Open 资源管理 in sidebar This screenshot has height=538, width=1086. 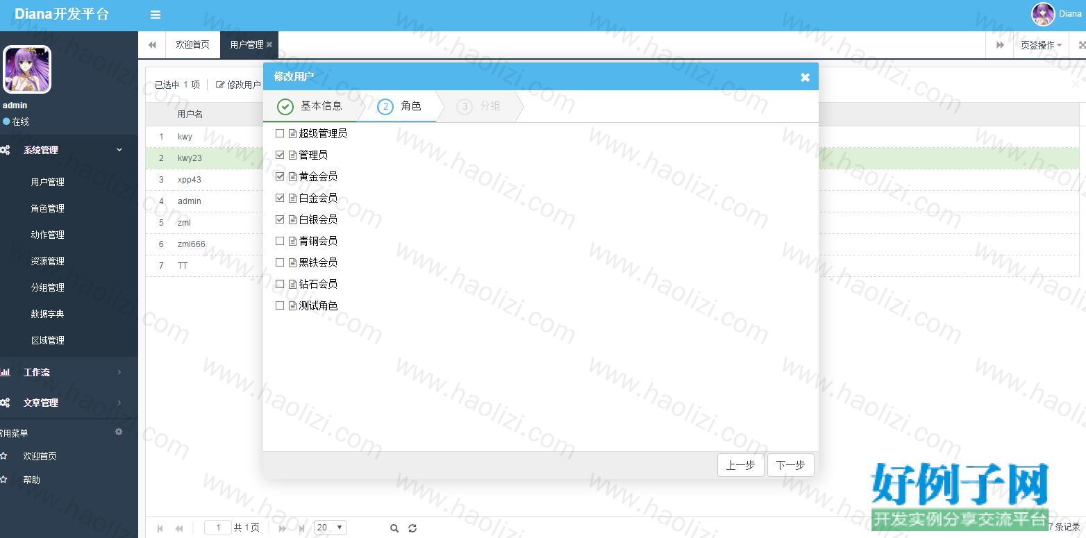point(48,261)
